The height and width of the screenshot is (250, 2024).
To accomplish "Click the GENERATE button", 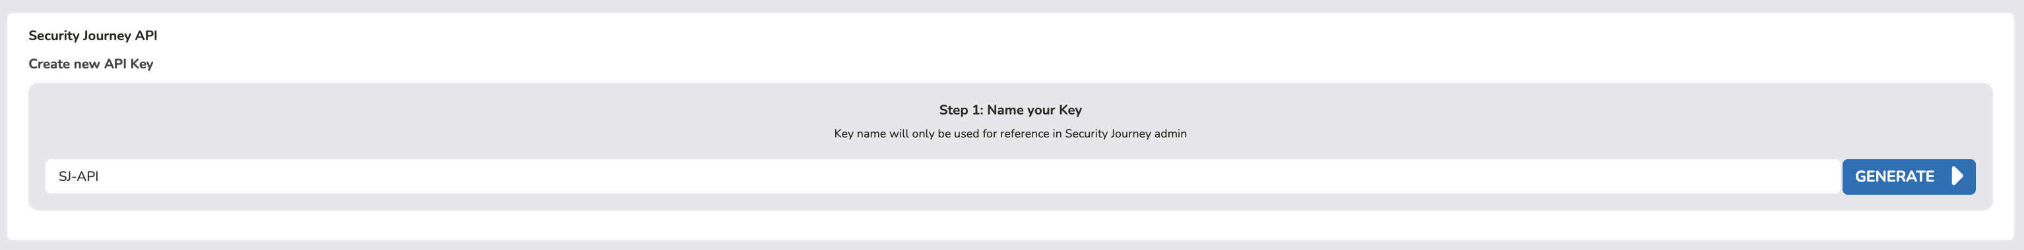I will 1909,176.
